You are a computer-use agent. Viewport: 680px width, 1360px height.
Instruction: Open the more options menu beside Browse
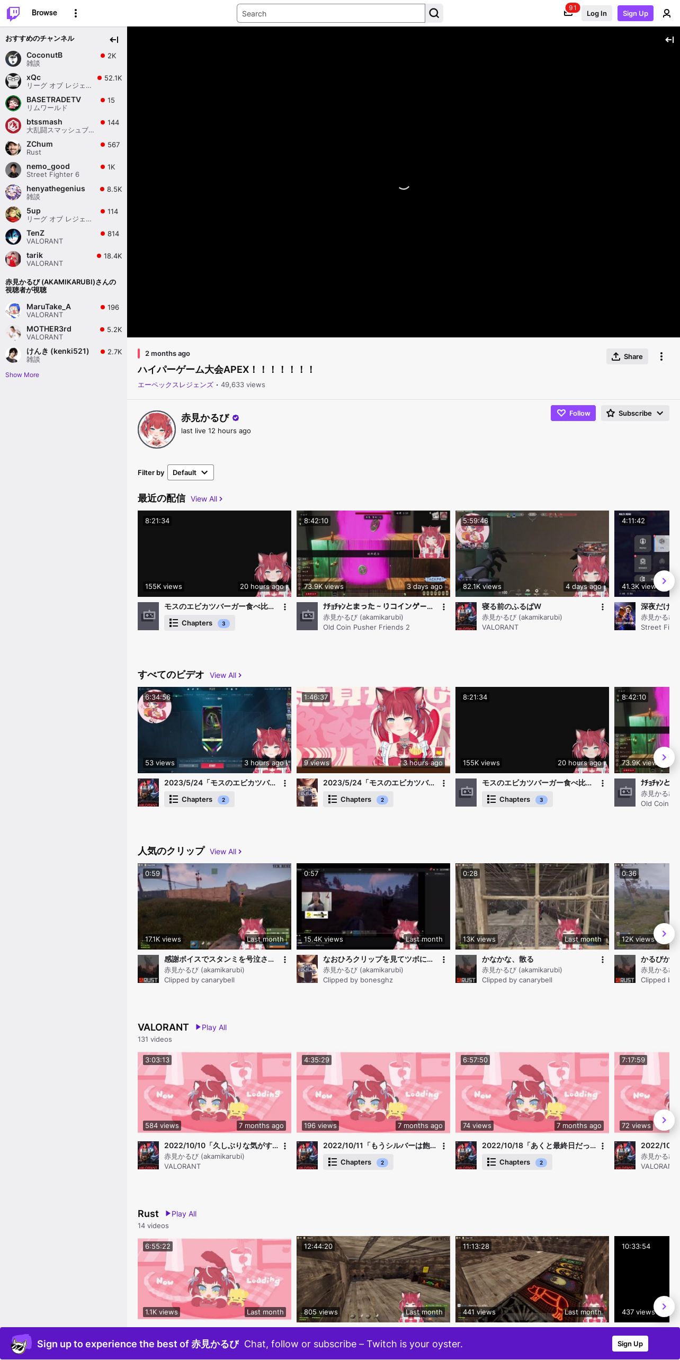coord(76,13)
